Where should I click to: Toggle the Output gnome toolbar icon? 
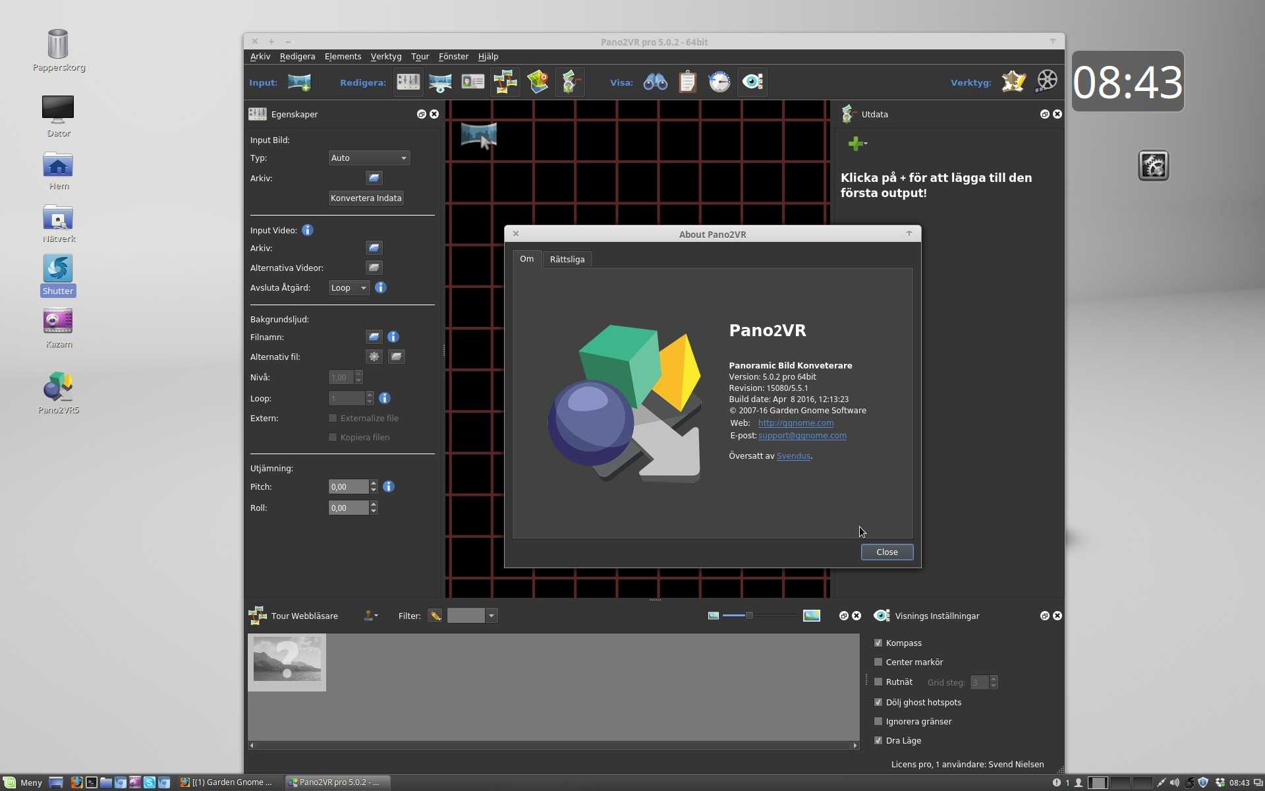(x=570, y=82)
